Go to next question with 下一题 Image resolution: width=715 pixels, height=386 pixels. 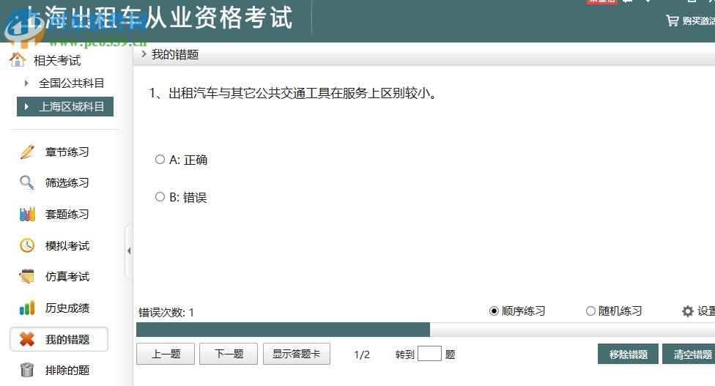229,354
